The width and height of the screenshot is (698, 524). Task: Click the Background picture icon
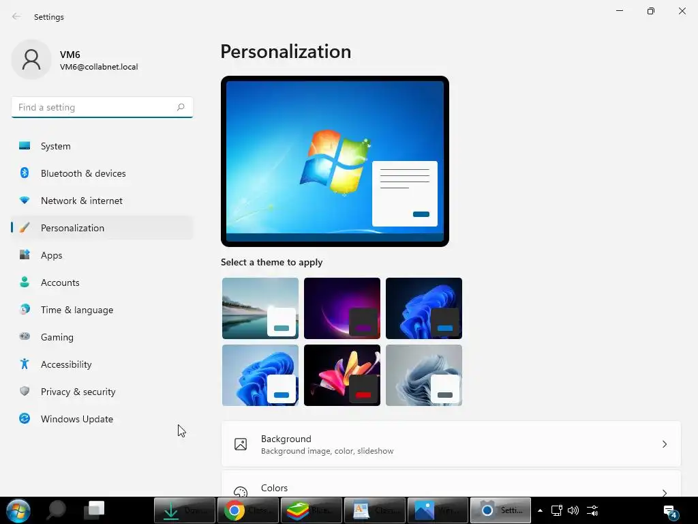[x=241, y=444]
